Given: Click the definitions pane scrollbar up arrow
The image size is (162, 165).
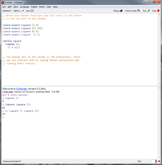Looking at the screenshot, I should (159, 15).
